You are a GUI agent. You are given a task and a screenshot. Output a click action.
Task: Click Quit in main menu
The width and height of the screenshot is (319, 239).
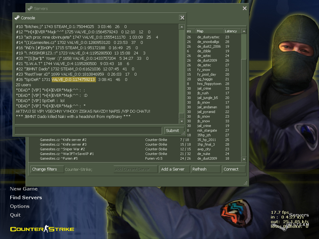15,215
